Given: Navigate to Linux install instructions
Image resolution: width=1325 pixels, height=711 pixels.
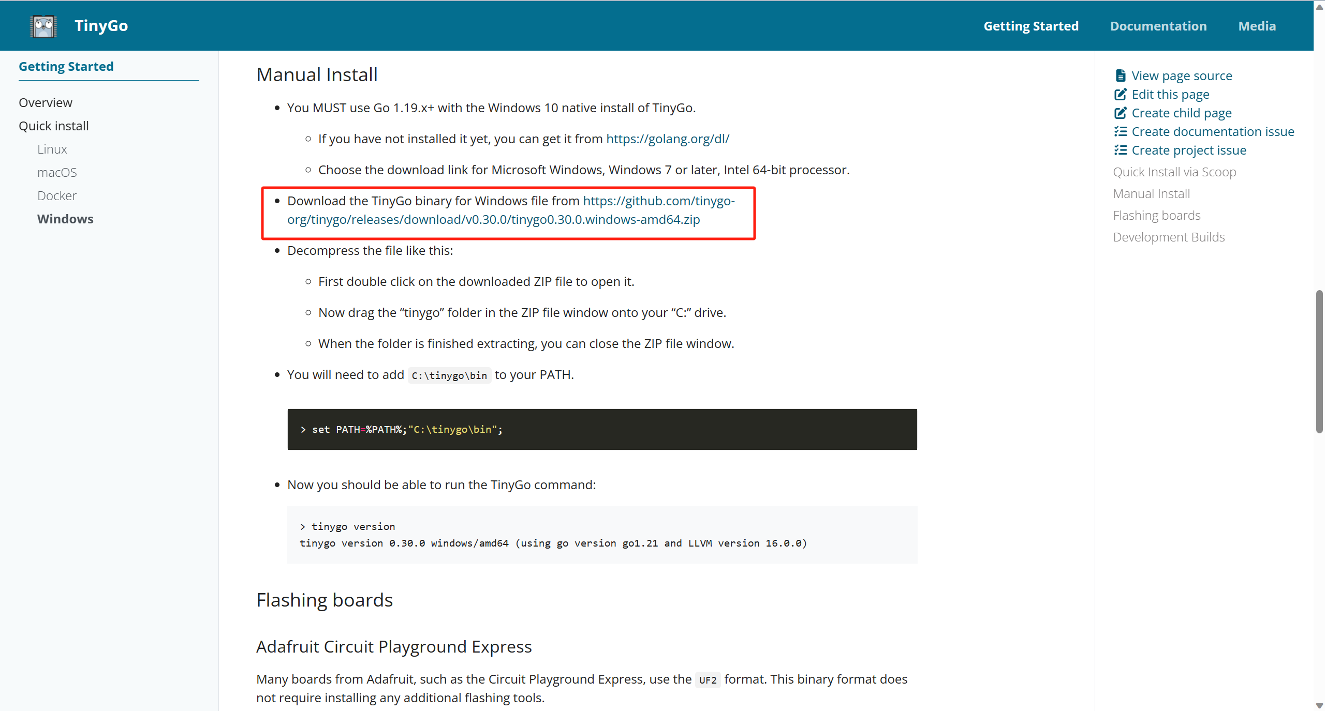Looking at the screenshot, I should pos(52,149).
